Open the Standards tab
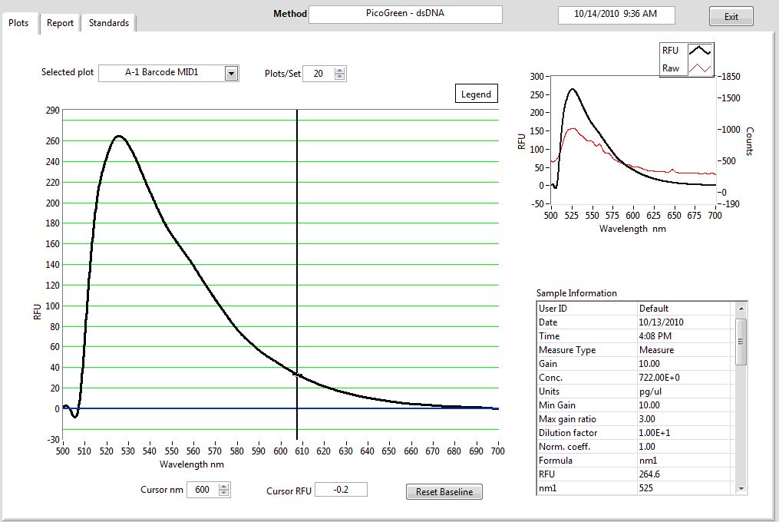Viewport: 779px width, 522px height. pos(109,23)
